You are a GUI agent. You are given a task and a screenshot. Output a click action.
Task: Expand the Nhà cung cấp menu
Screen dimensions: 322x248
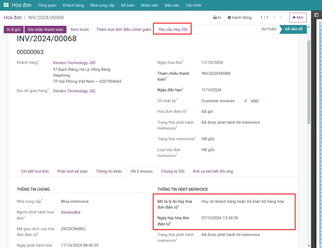pyautogui.click(x=102, y=5)
